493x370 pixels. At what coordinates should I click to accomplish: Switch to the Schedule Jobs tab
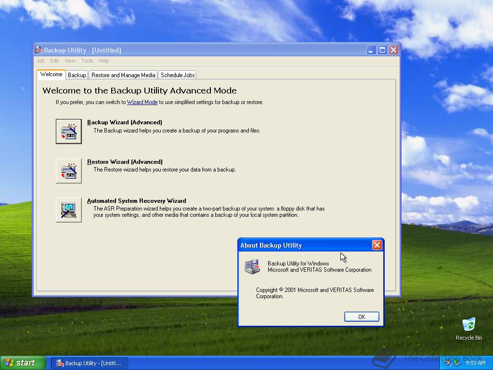[x=178, y=75]
